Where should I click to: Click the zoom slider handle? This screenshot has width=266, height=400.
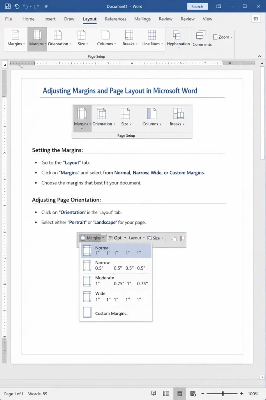click(x=223, y=394)
